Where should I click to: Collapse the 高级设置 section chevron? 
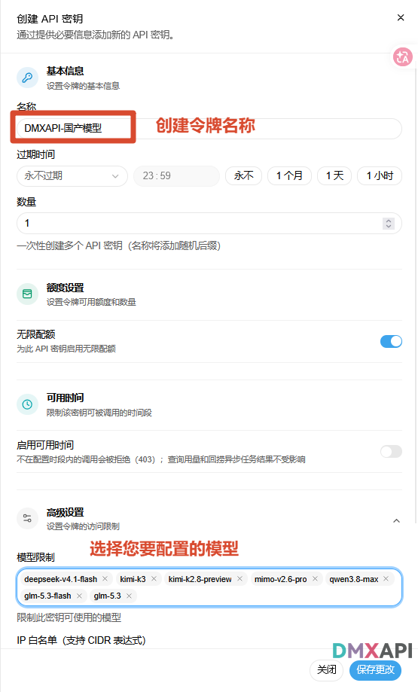pyautogui.click(x=396, y=521)
